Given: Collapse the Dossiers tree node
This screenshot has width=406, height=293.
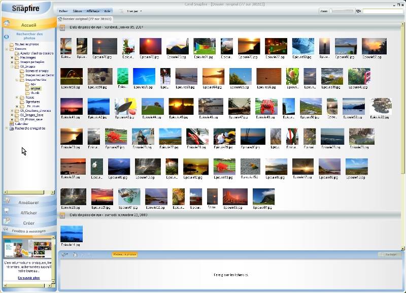Looking at the screenshot, I should [7, 49].
